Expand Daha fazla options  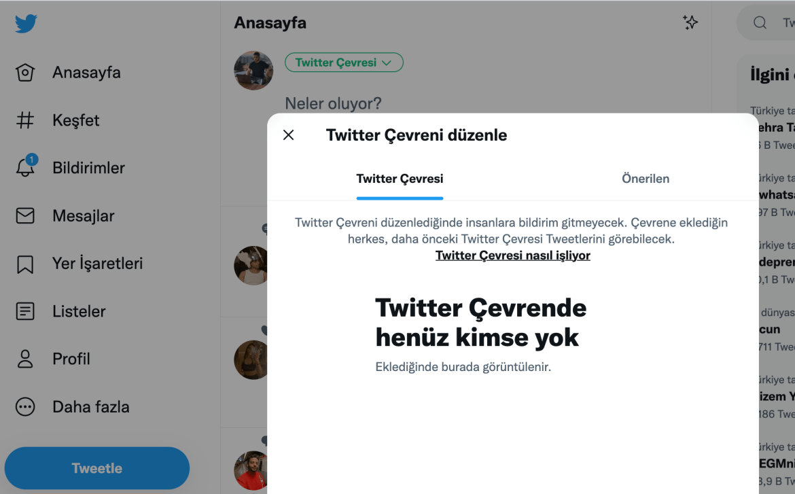click(x=25, y=407)
